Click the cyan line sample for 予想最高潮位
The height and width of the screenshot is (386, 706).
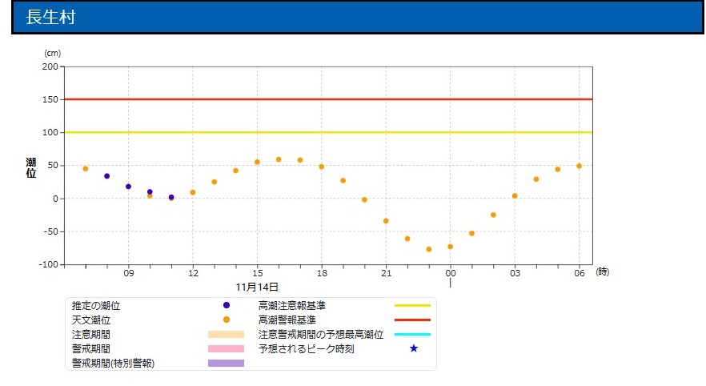click(x=412, y=334)
